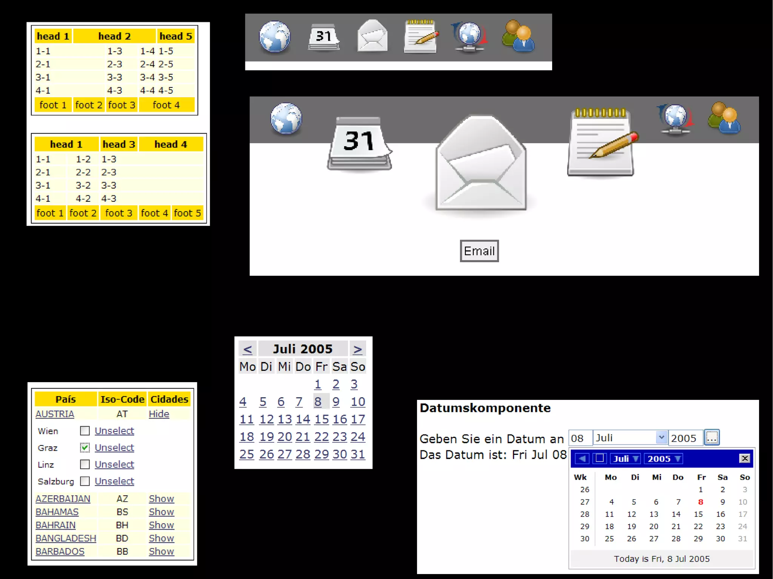Hide the cities list for AUSTRIA
The width and height of the screenshot is (773, 579).
pyautogui.click(x=159, y=414)
